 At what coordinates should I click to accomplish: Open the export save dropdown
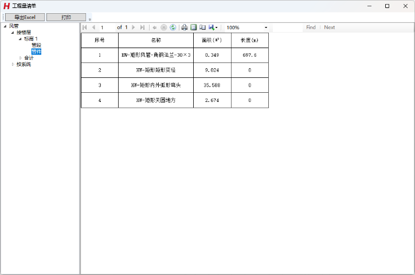click(x=213, y=27)
